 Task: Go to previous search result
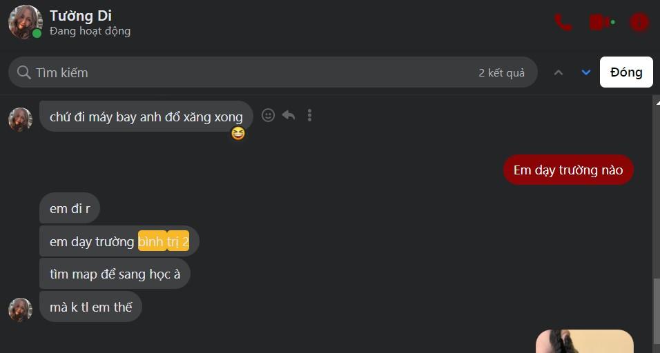click(559, 72)
